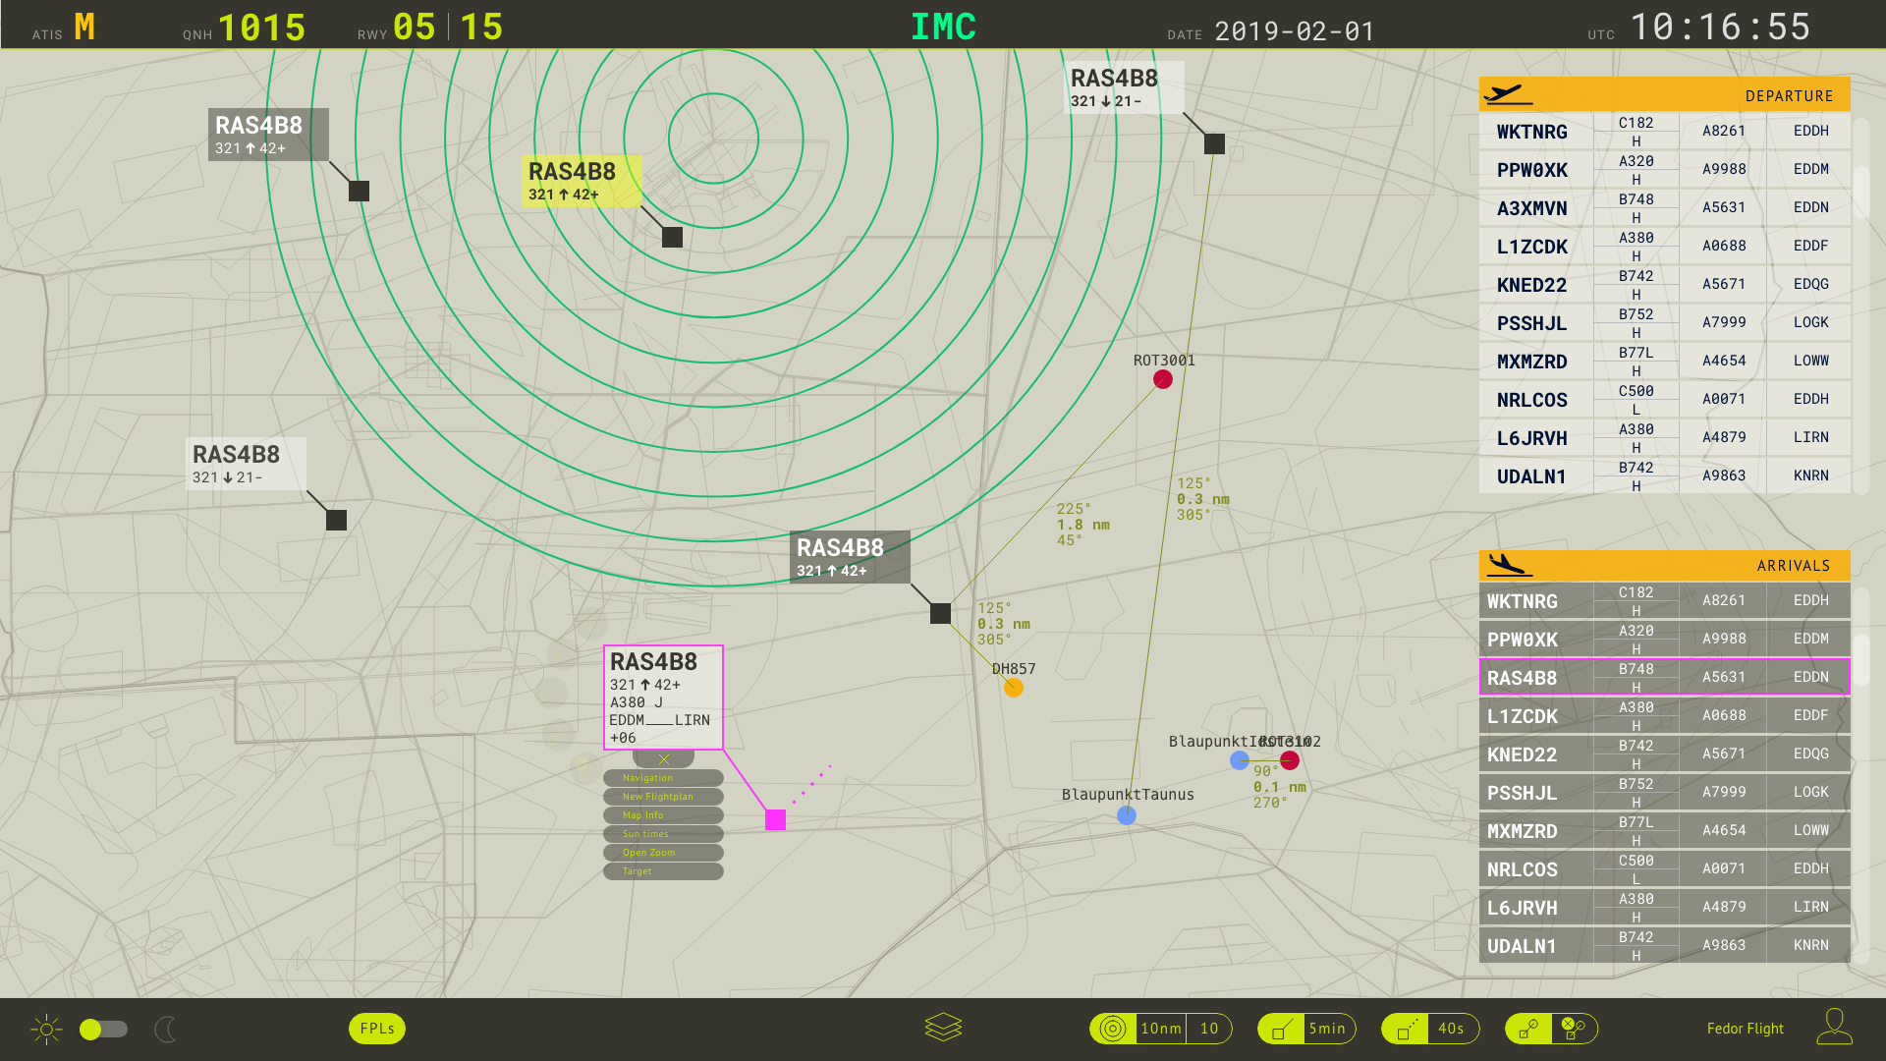
Task: Open the 5min vector time selector
Action: [1327, 1029]
